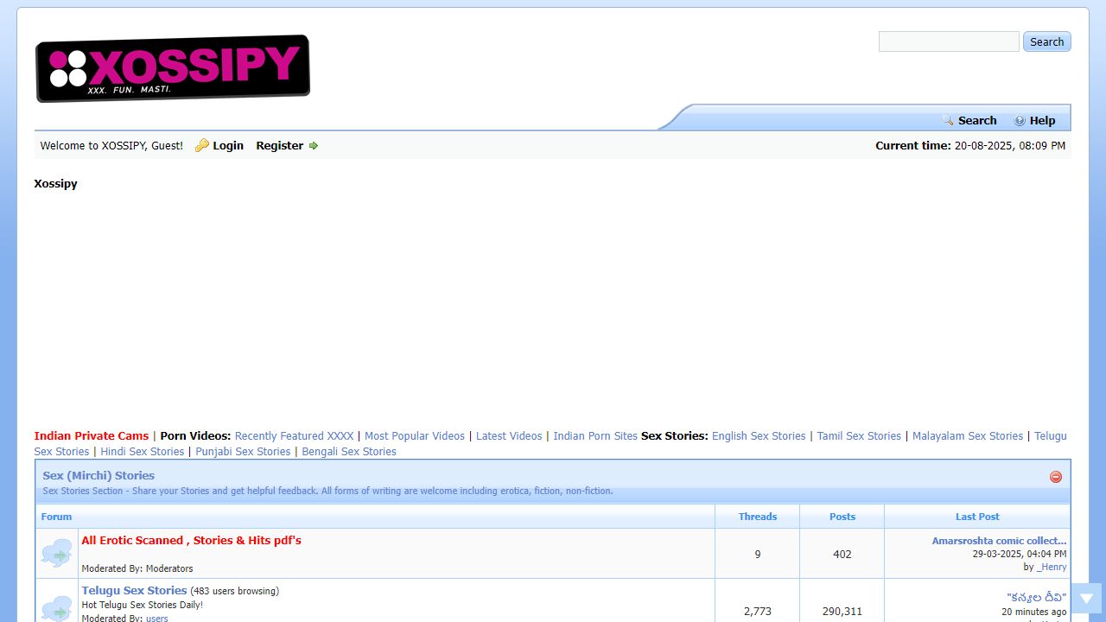Click the question mark Help icon

[x=1020, y=121]
